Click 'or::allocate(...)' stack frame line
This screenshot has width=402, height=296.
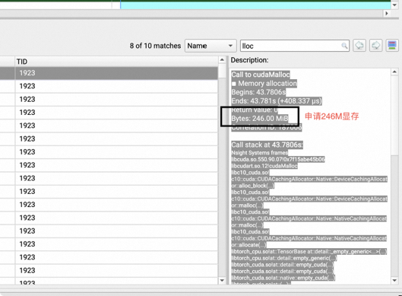pos(248,245)
